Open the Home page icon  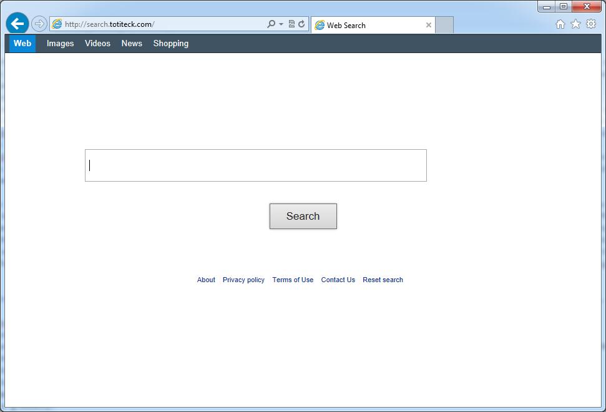point(560,24)
